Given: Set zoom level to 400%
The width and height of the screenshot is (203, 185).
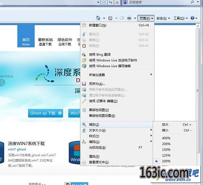Looking at the screenshot, I should click(x=175, y=138).
